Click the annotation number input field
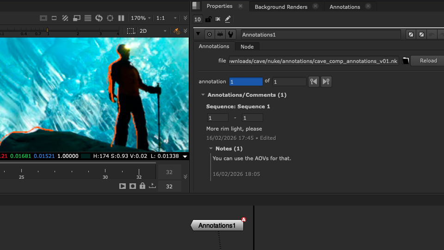Image resolution: width=444 pixels, height=250 pixels. [246, 81]
